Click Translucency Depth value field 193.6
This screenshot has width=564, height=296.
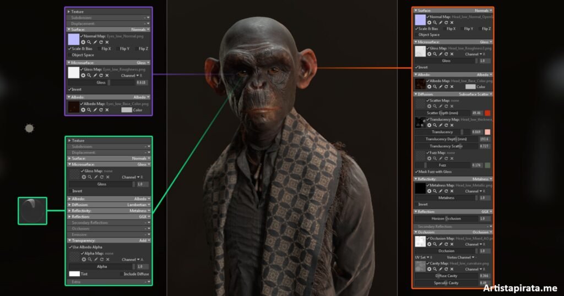[484, 139]
